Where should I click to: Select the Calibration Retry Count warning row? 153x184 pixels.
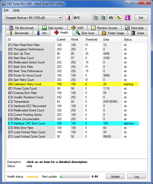click(73, 84)
